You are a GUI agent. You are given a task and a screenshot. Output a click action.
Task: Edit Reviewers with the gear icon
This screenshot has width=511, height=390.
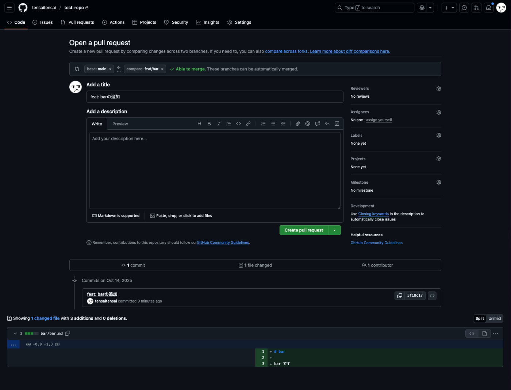pos(439,89)
